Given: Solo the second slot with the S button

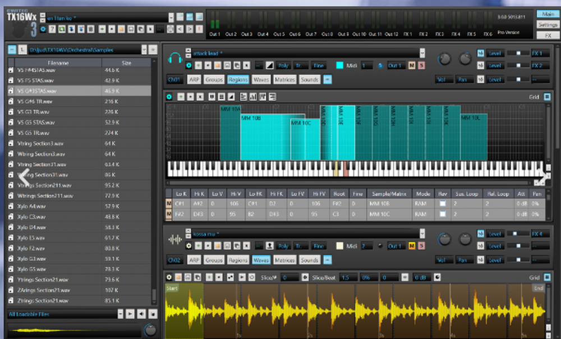Looking at the screenshot, I should pos(421,246).
